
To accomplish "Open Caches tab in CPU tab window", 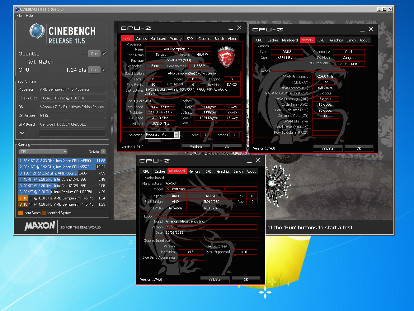I will [x=141, y=39].
